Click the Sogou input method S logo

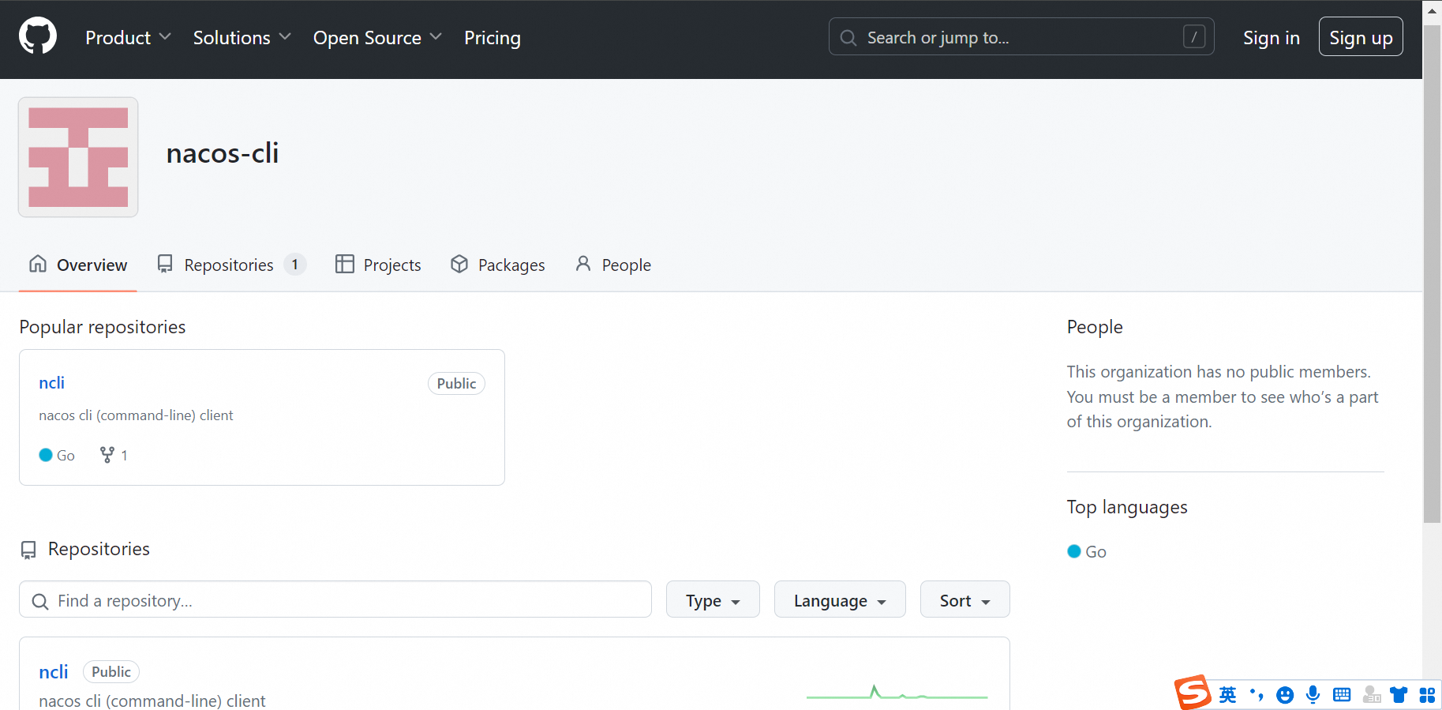(1193, 693)
